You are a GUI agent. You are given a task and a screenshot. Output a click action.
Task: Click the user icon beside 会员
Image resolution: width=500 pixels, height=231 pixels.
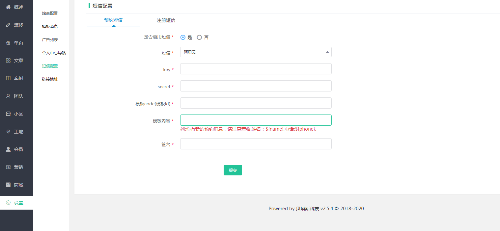pos(8,149)
